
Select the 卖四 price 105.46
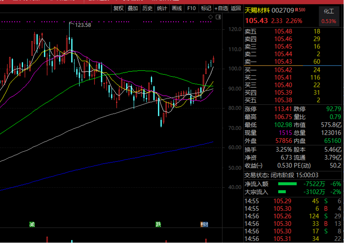(283, 39)
